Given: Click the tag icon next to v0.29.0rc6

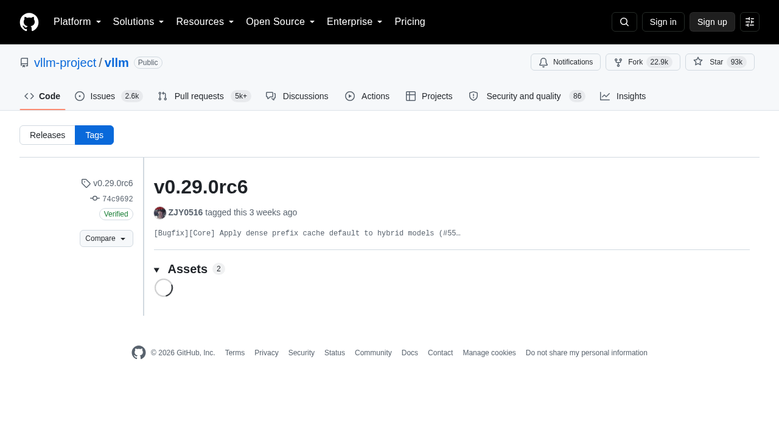Looking at the screenshot, I should [86, 183].
